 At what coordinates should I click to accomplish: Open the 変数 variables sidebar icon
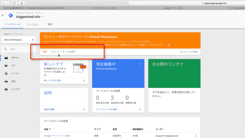click(6, 81)
